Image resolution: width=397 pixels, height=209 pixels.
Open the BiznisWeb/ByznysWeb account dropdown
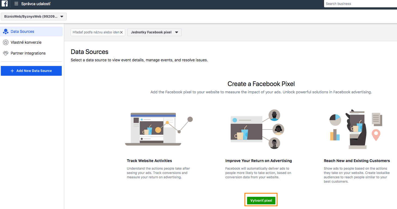click(34, 17)
